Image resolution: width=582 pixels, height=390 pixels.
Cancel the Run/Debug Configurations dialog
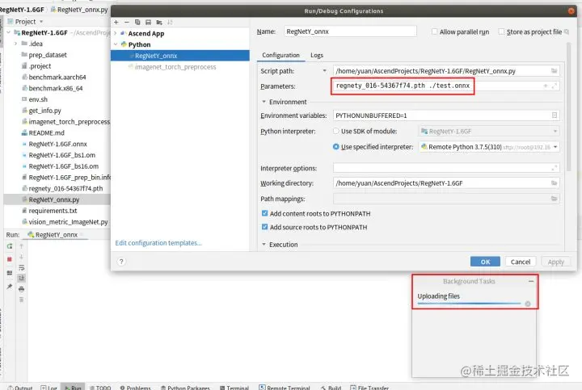521,262
